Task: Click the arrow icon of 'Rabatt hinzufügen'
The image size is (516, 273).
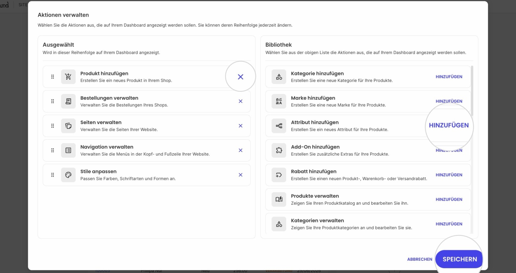Action: (x=279, y=175)
